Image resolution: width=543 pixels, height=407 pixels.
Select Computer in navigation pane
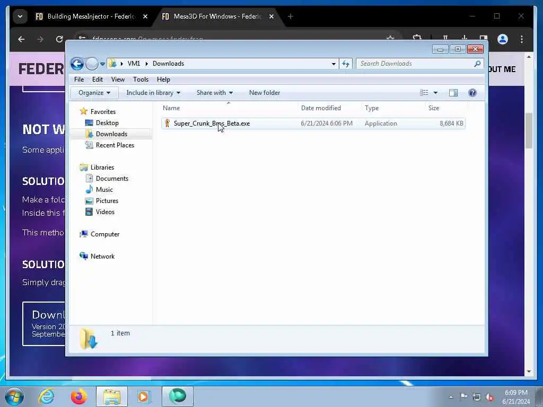(x=105, y=234)
